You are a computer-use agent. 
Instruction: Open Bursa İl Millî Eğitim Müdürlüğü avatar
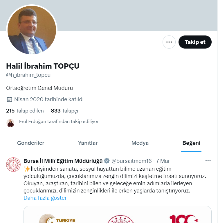[13, 164]
